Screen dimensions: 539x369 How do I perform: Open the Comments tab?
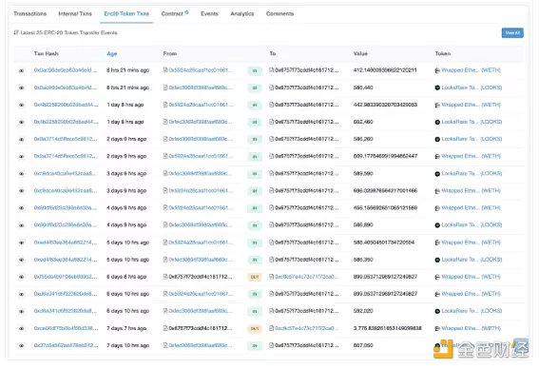pyautogui.click(x=279, y=13)
